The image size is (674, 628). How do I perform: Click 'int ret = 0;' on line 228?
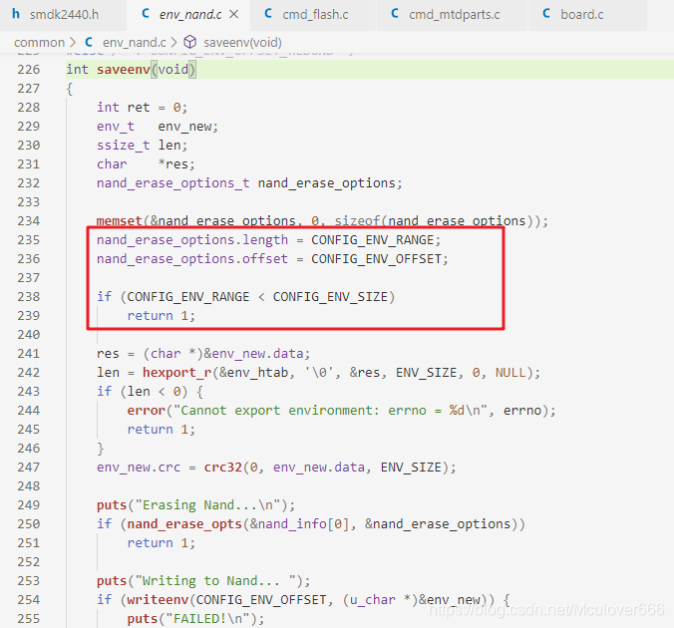(x=143, y=108)
